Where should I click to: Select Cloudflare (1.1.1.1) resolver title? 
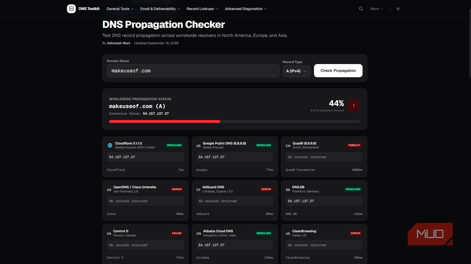coord(128,143)
